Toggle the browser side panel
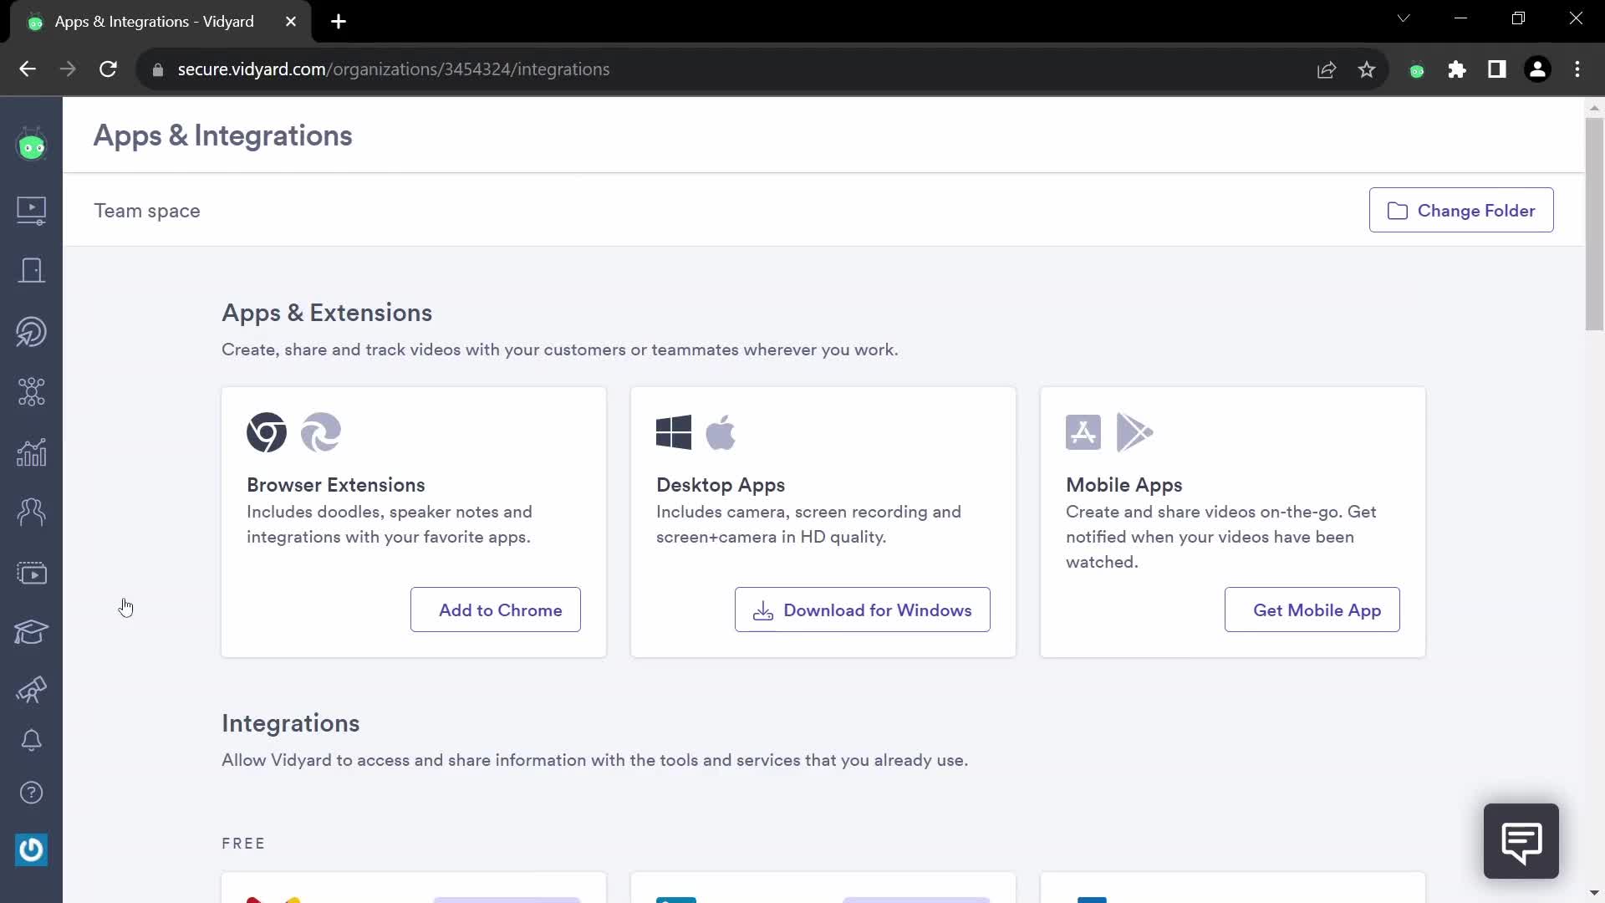1605x903 pixels. (x=1497, y=69)
